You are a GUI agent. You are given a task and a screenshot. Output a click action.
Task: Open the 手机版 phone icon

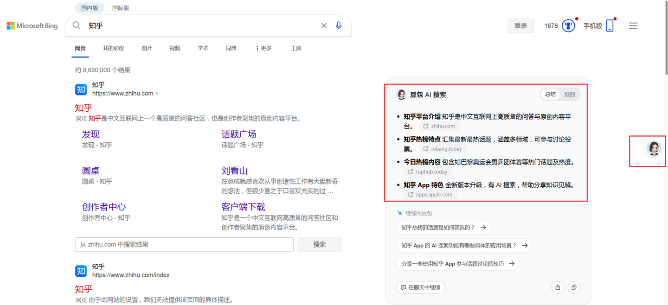[x=610, y=25]
